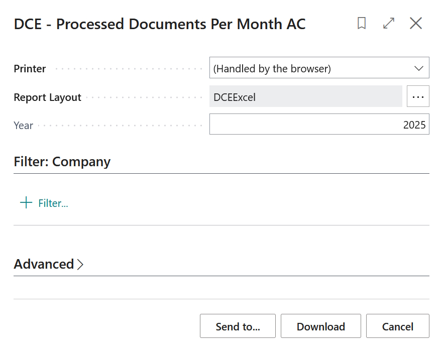The width and height of the screenshot is (444, 350).
Task: Cancel the report request
Action: (397, 326)
